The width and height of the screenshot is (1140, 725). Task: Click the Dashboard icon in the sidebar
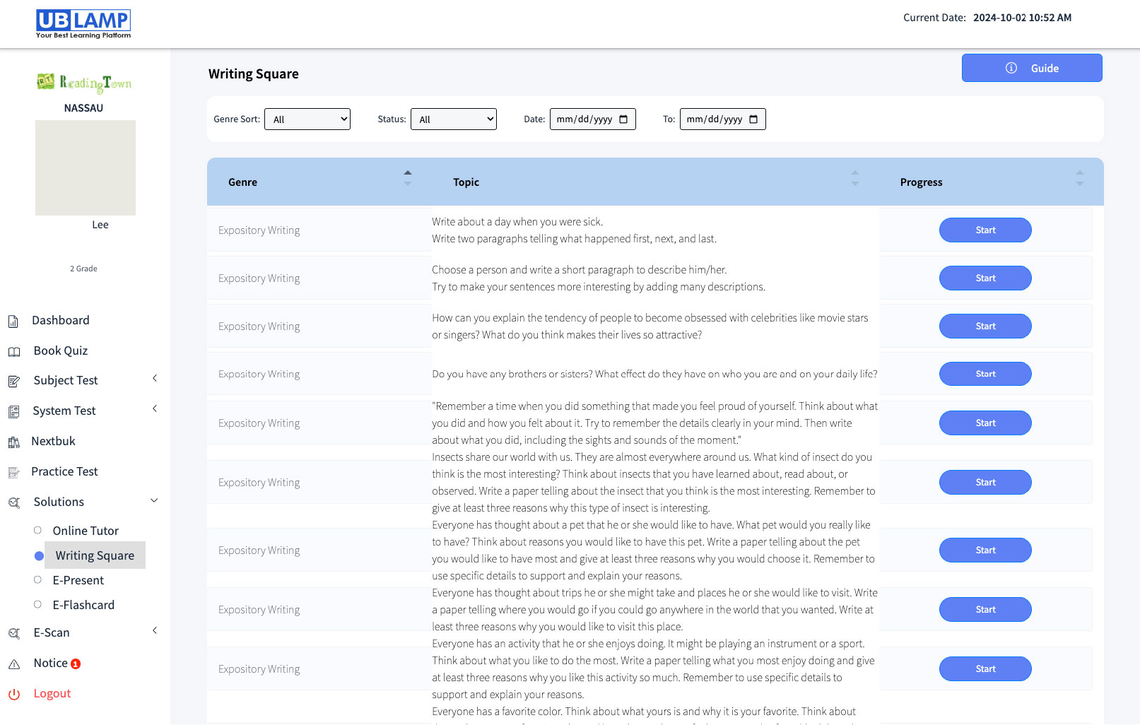click(x=13, y=322)
